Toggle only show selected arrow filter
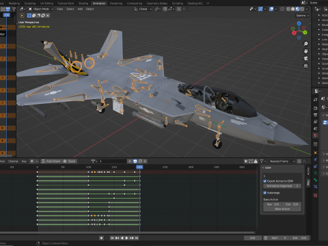 [x=245, y=161]
